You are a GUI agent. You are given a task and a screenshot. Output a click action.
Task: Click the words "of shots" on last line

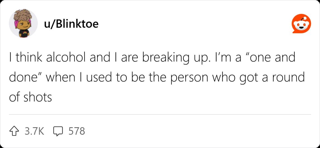[30, 98]
